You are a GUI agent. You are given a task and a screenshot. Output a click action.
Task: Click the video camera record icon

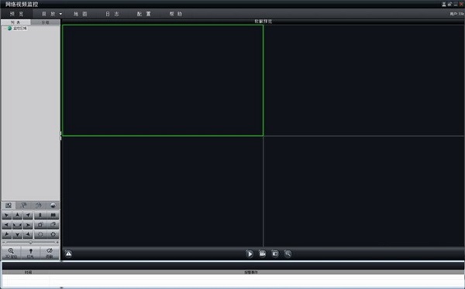263,253
